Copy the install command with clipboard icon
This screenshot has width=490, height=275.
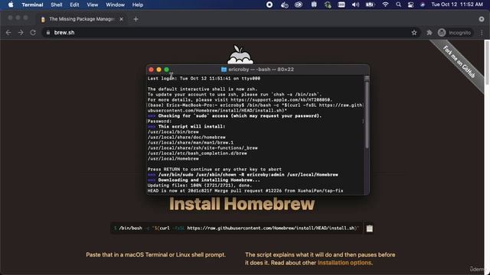[x=369, y=228]
